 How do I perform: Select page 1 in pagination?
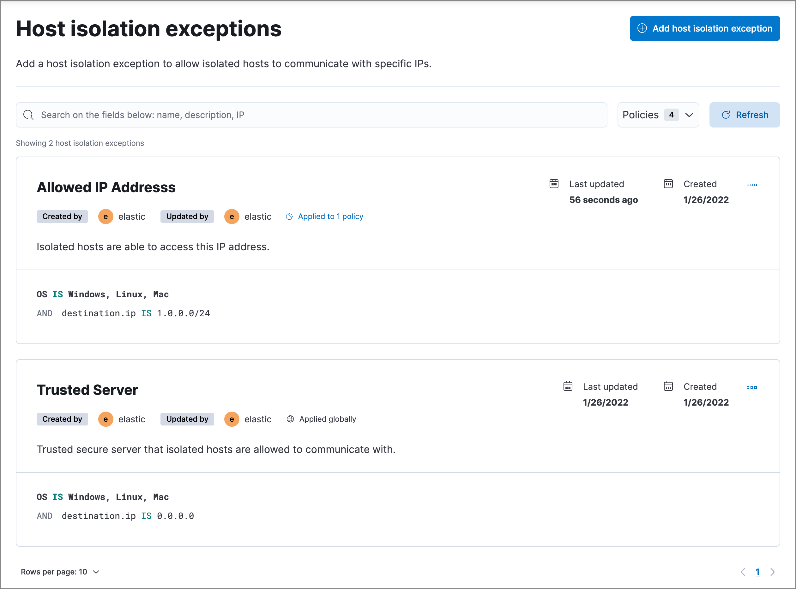tap(757, 572)
